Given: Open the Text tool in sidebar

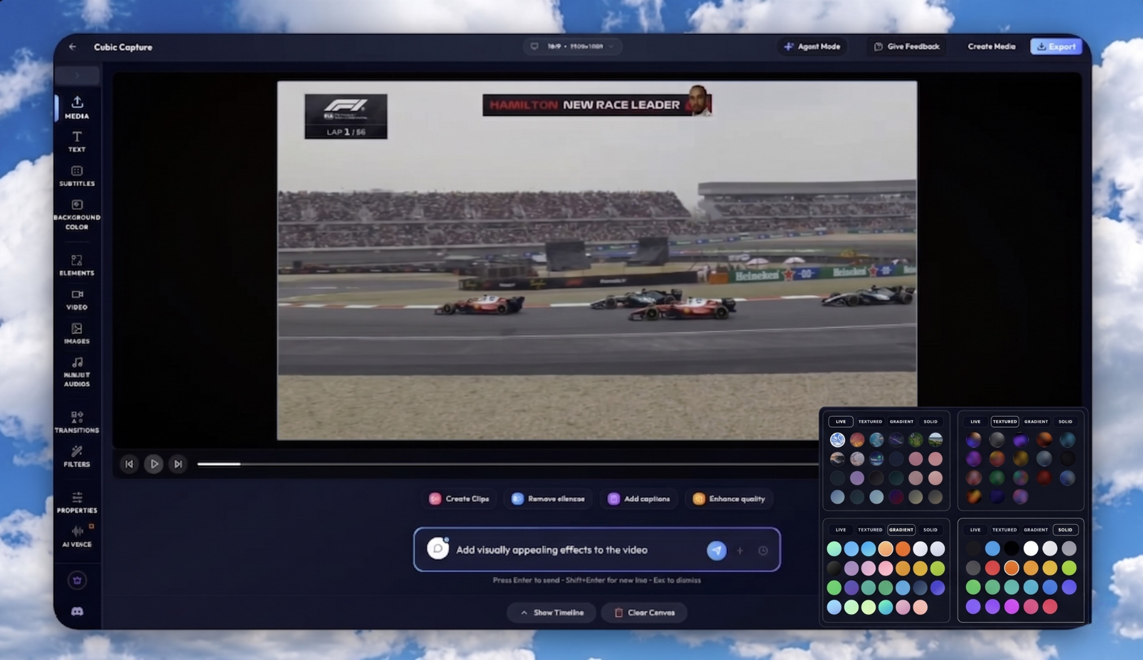Looking at the screenshot, I should 77,141.
